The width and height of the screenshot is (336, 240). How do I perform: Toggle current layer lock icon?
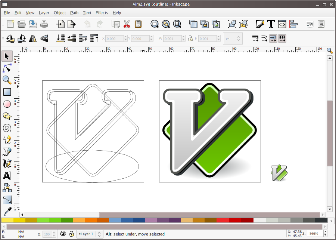coord(72,234)
